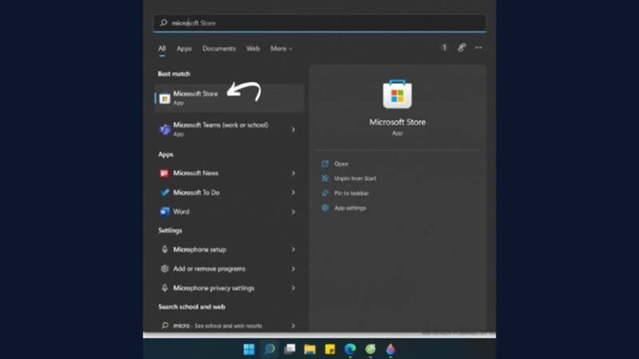Open the three-dots options menu

click(478, 47)
